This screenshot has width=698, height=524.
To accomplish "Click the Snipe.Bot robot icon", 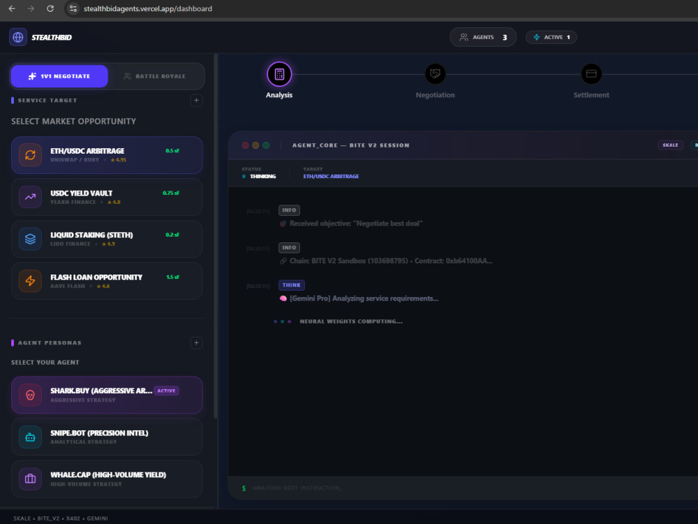I will [x=30, y=437].
